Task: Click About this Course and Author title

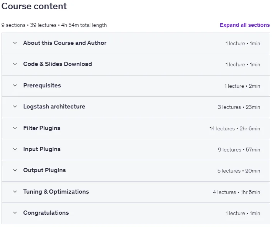Action: [x=65, y=43]
